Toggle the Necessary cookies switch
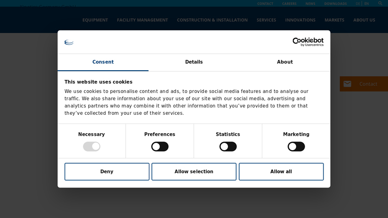Image resolution: width=388 pixels, height=218 pixels. [x=92, y=147]
